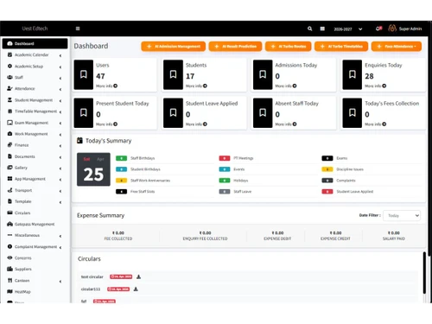This screenshot has width=432, height=324.
Task: Open Transport menu label in sidebar
Action: (23, 190)
